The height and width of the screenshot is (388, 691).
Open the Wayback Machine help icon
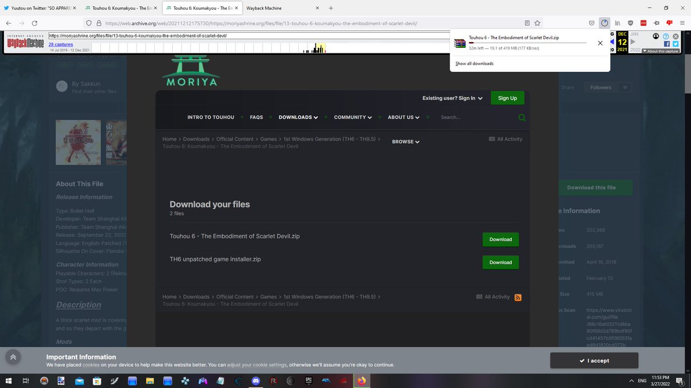[x=666, y=36]
